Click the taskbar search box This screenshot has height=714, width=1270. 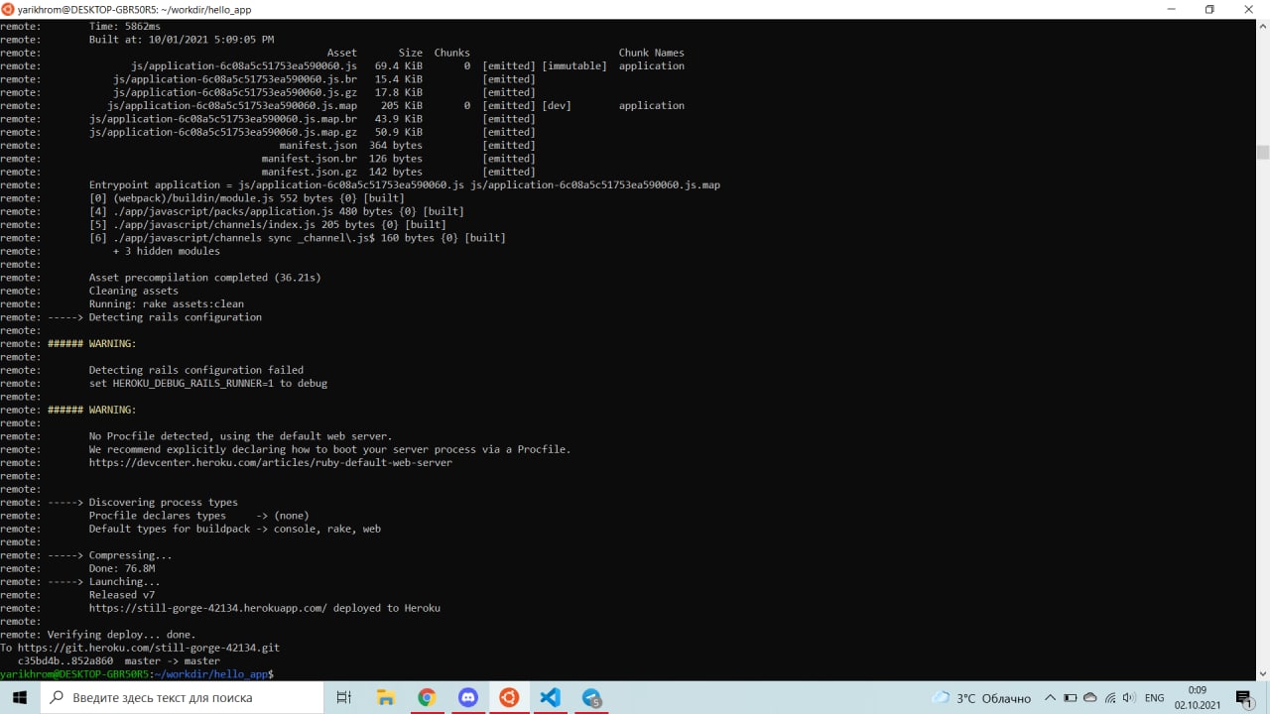point(182,697)
